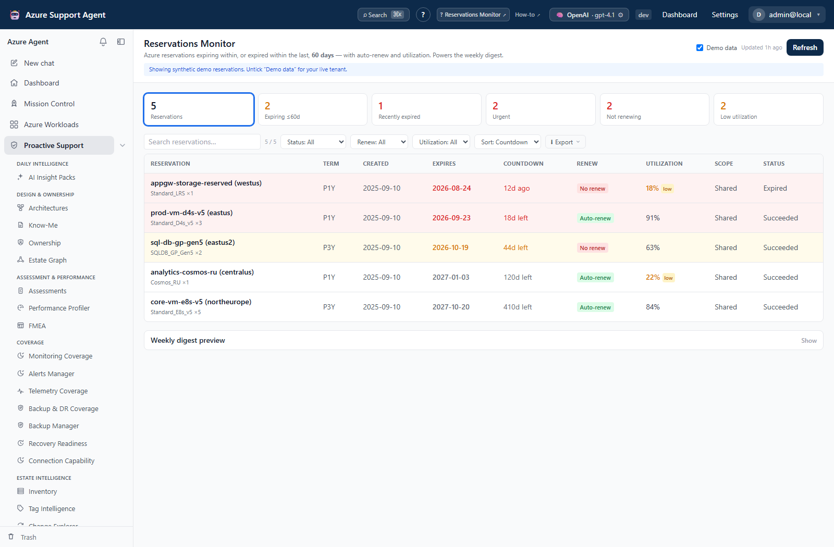The image size is (834, 547).
Task: Open the Status: All dropdown
Action: tap(313, 142)
